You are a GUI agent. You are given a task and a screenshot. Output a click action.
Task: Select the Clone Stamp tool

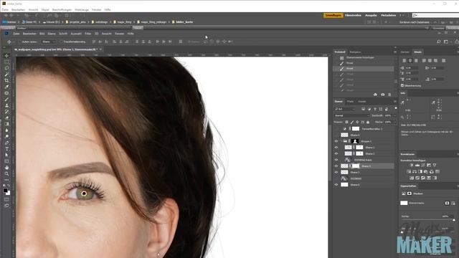click(6, 105)
